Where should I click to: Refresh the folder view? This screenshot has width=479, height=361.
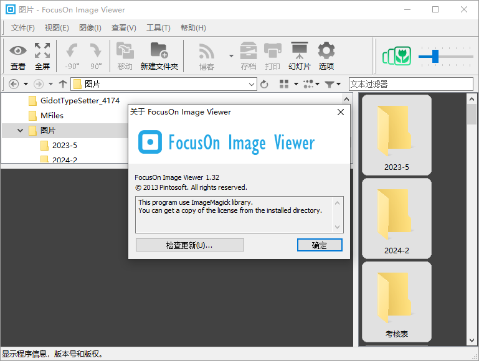coord(264,84)
